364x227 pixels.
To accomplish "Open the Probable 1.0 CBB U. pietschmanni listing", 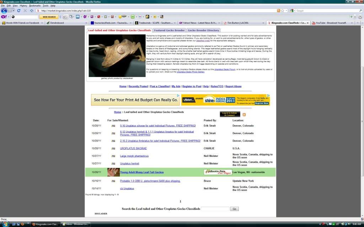I will [150, 181].
